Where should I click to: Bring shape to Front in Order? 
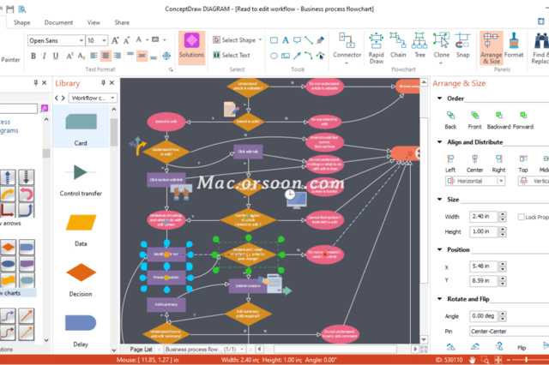[x=474, y=120]
